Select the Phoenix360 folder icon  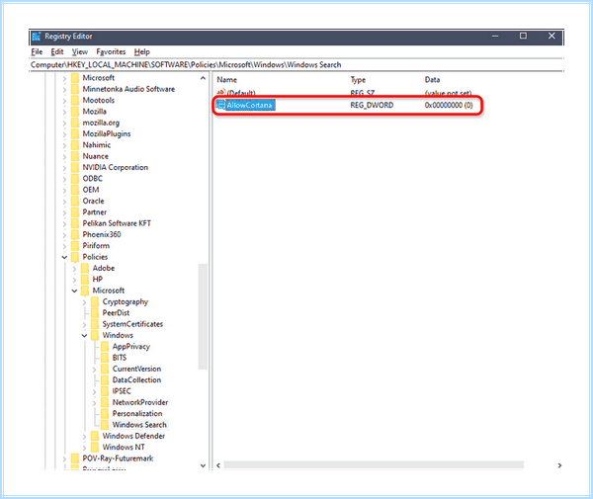tap(75, 234)
